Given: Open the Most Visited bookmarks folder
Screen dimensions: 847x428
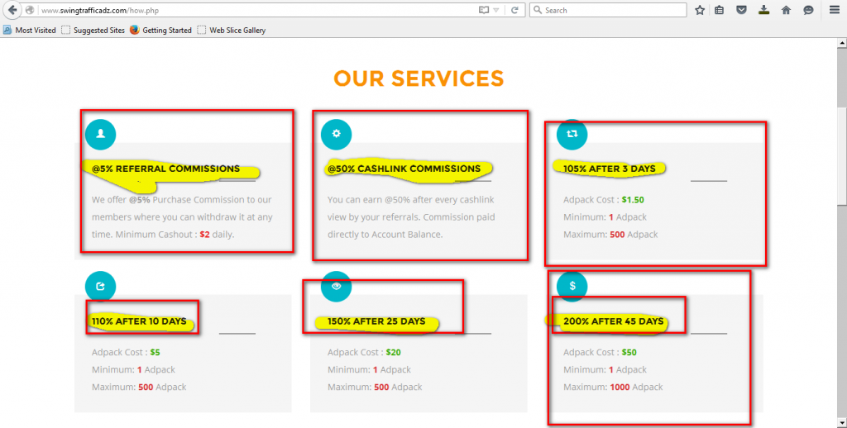Looking at the screenshot, I should click(30, 31).
